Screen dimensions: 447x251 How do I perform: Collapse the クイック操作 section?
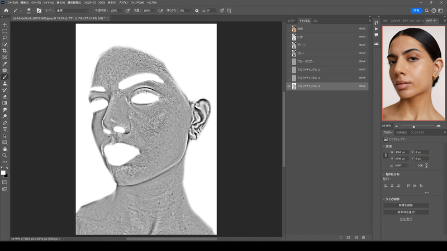point(384,199)
